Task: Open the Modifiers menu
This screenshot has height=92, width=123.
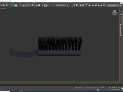Action: point(12,3)
